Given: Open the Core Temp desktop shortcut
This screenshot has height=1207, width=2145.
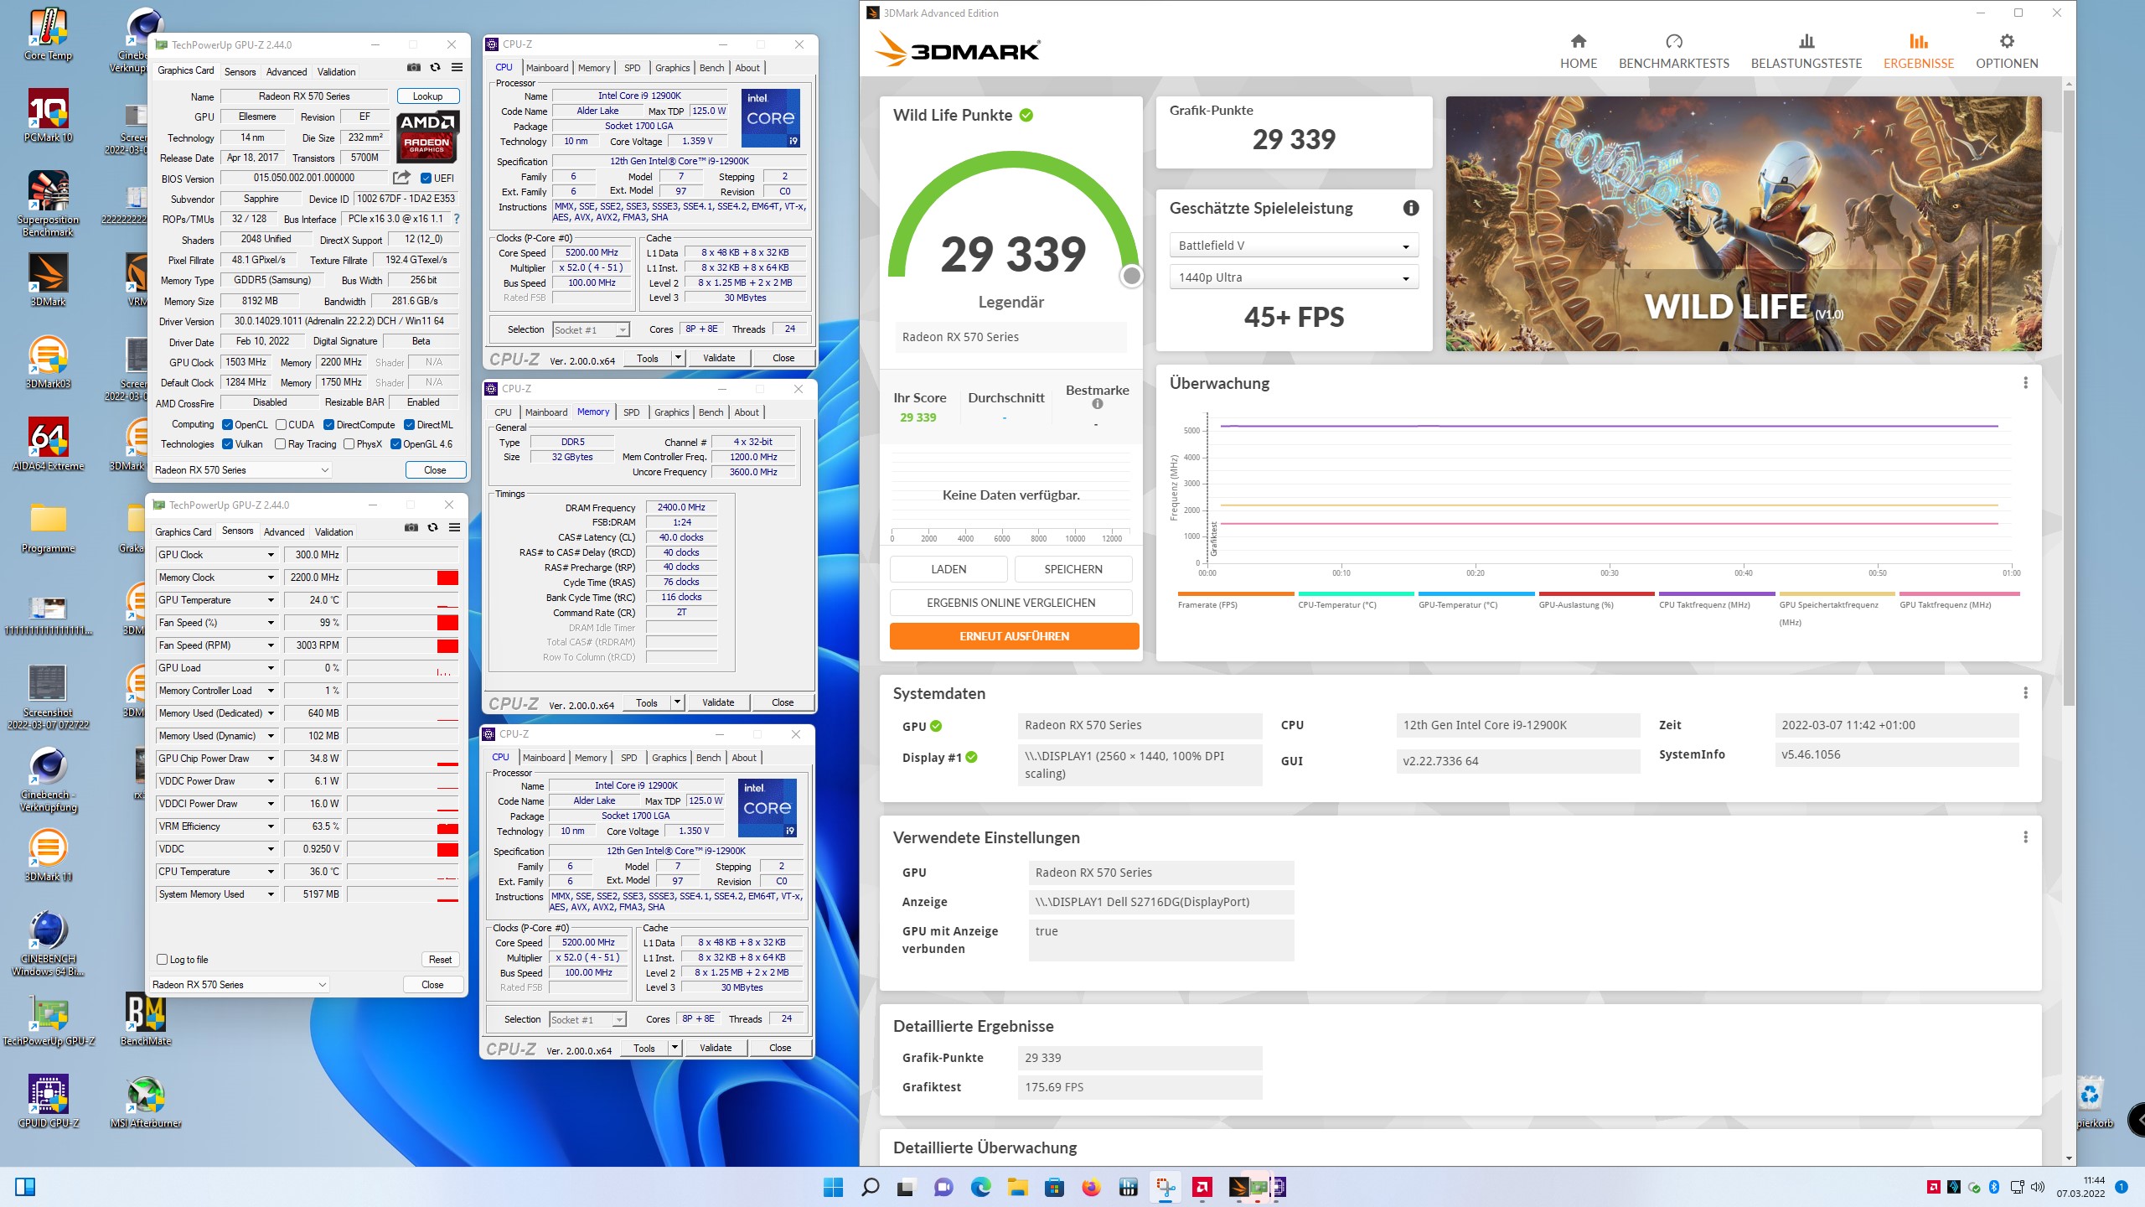Looking at the screenshot, I should click(x=48, y=35).
